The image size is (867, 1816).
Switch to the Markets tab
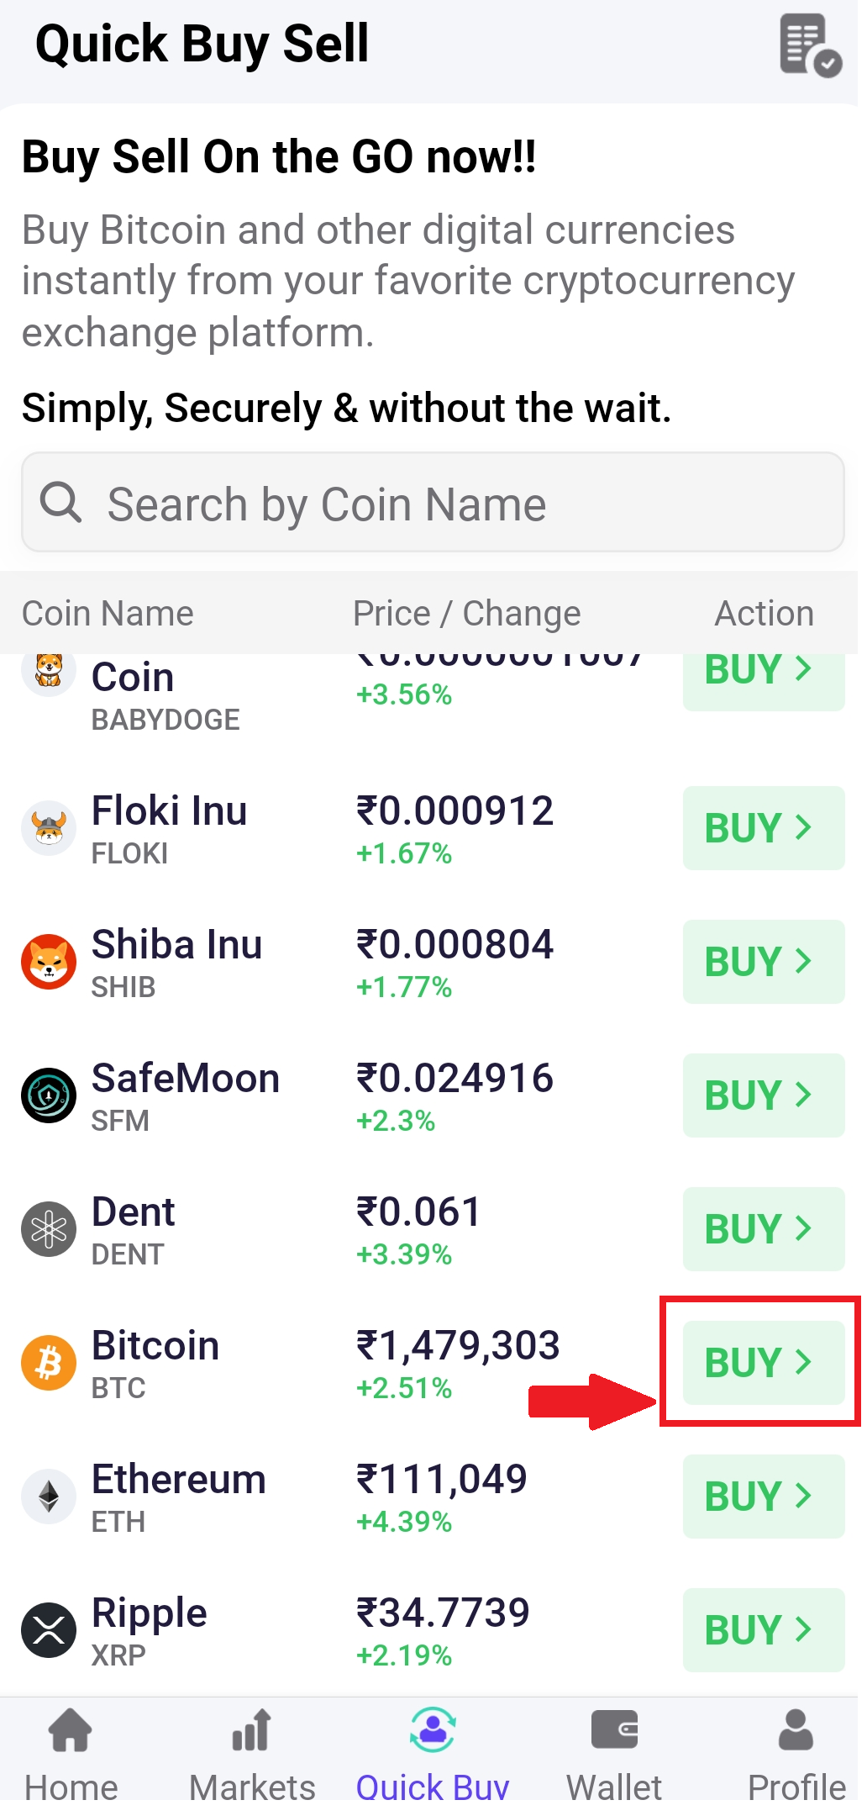(252, 1755)
